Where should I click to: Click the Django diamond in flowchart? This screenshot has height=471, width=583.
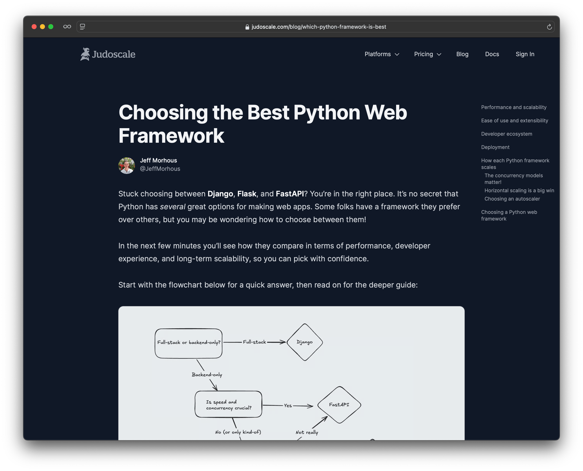pyautogui.click(x=304, y=342)
